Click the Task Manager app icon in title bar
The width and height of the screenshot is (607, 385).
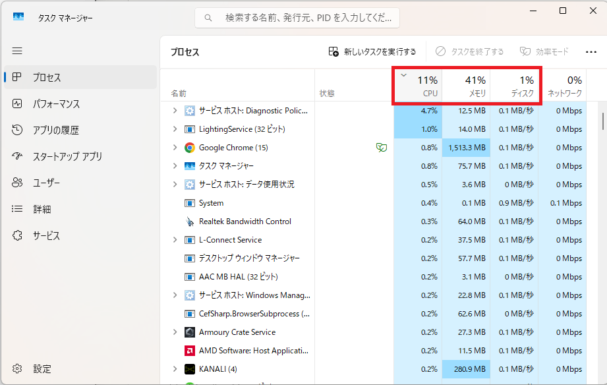tap(18, 16)
